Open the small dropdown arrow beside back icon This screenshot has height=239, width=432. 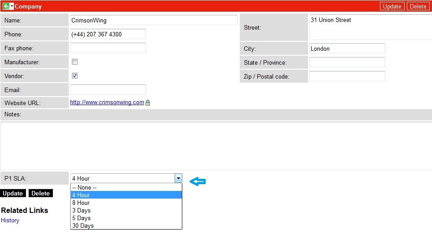click(x=12, y=6)
